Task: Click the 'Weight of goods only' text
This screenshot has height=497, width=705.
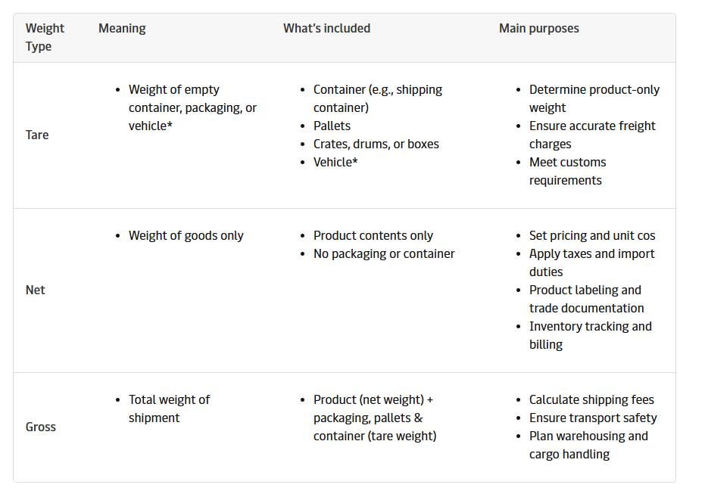Action: 186,235
